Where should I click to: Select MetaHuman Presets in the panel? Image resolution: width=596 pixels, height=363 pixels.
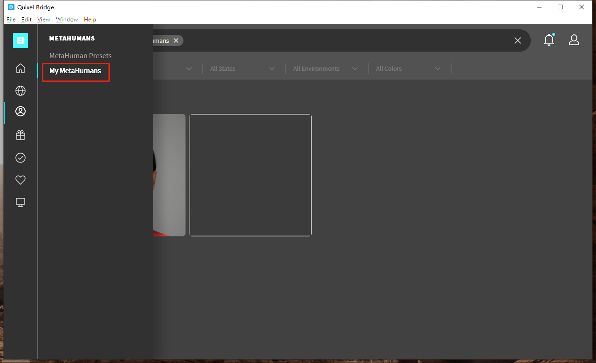(x=81, y=55)
